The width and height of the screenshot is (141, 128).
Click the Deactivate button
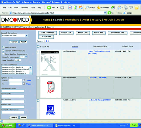[46, 37]
